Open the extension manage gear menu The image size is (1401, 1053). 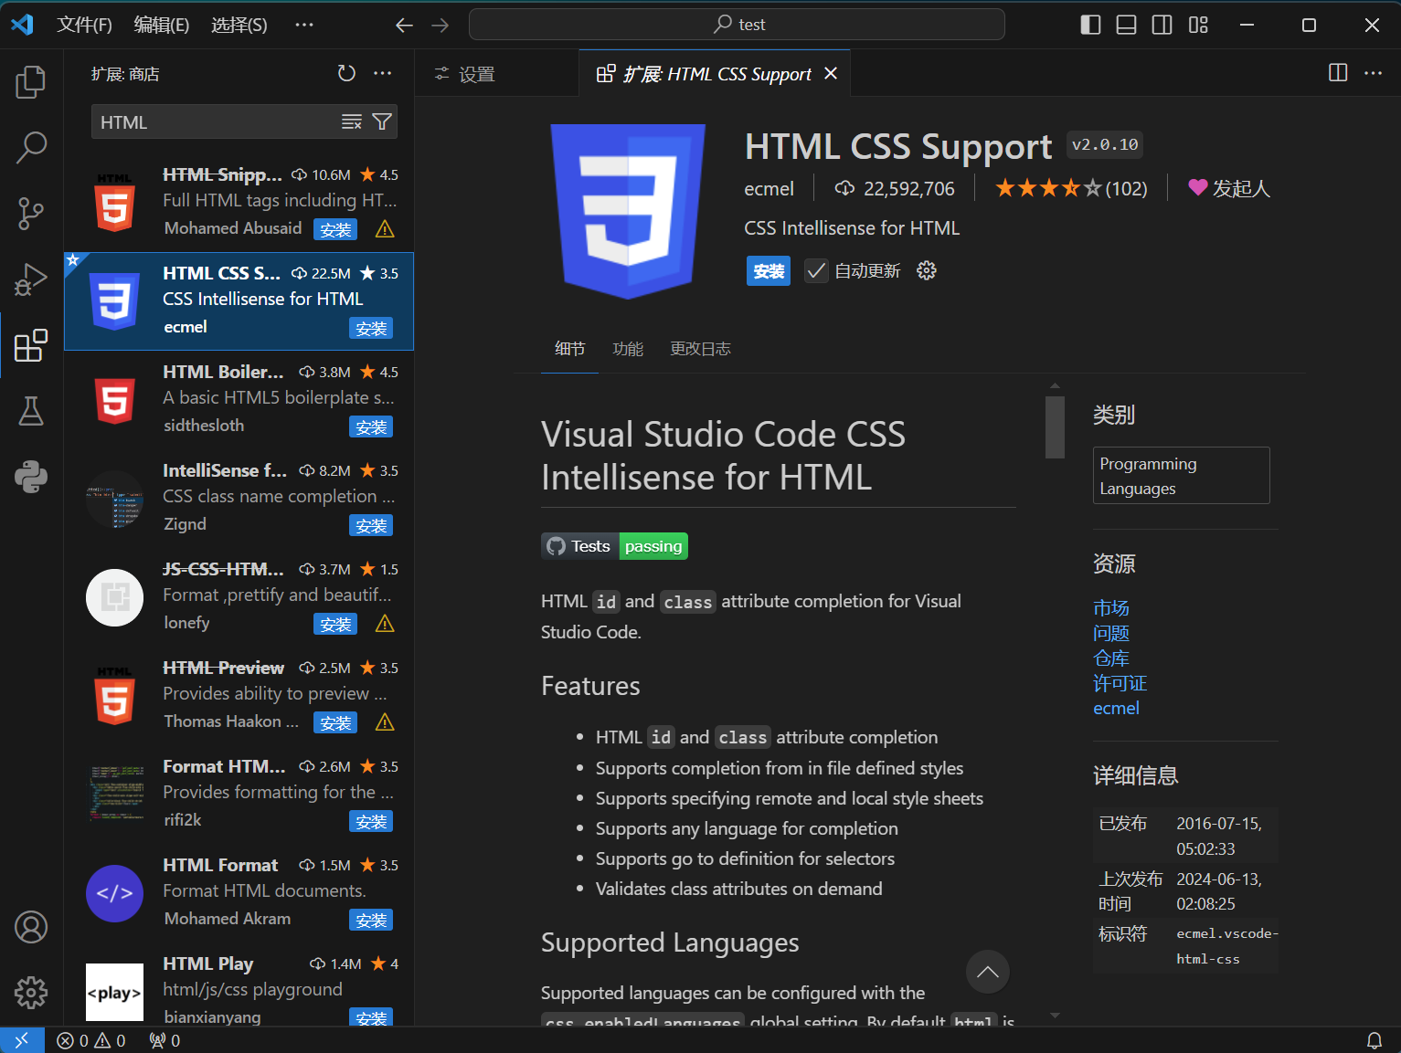click(927, 270)
